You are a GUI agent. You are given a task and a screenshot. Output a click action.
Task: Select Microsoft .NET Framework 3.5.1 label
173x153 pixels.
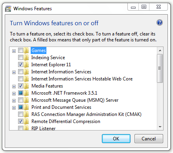pos(64,93)
